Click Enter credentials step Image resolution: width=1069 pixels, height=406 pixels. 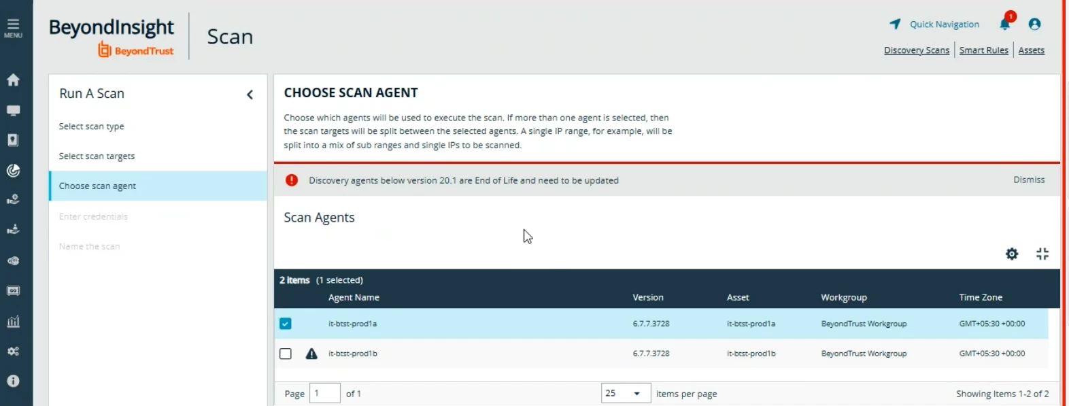pyautogui.click(x=93, y=216)
